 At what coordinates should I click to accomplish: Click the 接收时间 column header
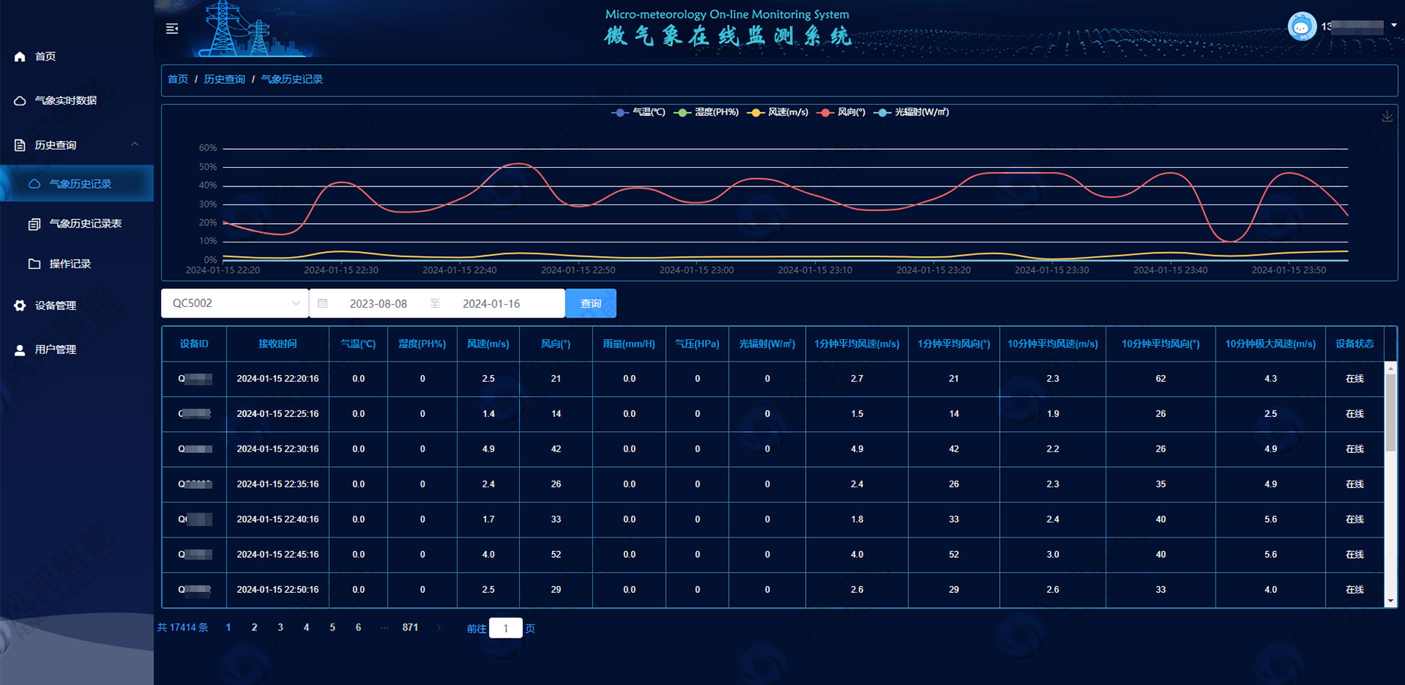pos(278,344)
